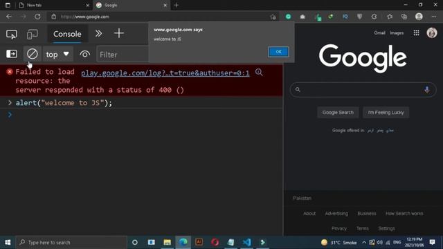443x249 pixels.
Task: Click the 31°C Smoke weather widget
Action: pyautogui.click(x=338, y=242)
